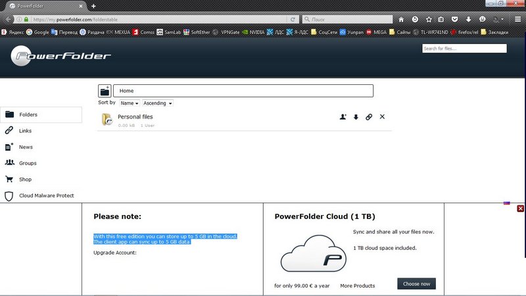The width and height of the screenshot is (526, 296).
Task: Click the site security padlock icon
Action: point(26,20)
